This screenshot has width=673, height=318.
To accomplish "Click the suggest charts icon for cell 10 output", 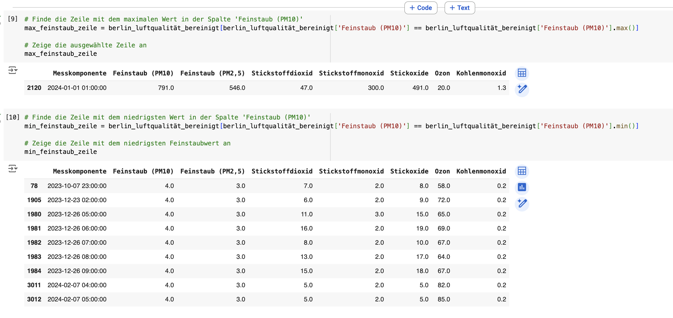I will point(522,187).
